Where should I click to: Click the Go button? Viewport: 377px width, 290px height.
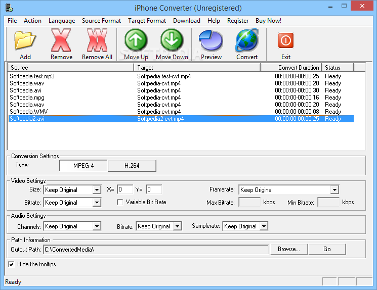click(x=327, y=249)
